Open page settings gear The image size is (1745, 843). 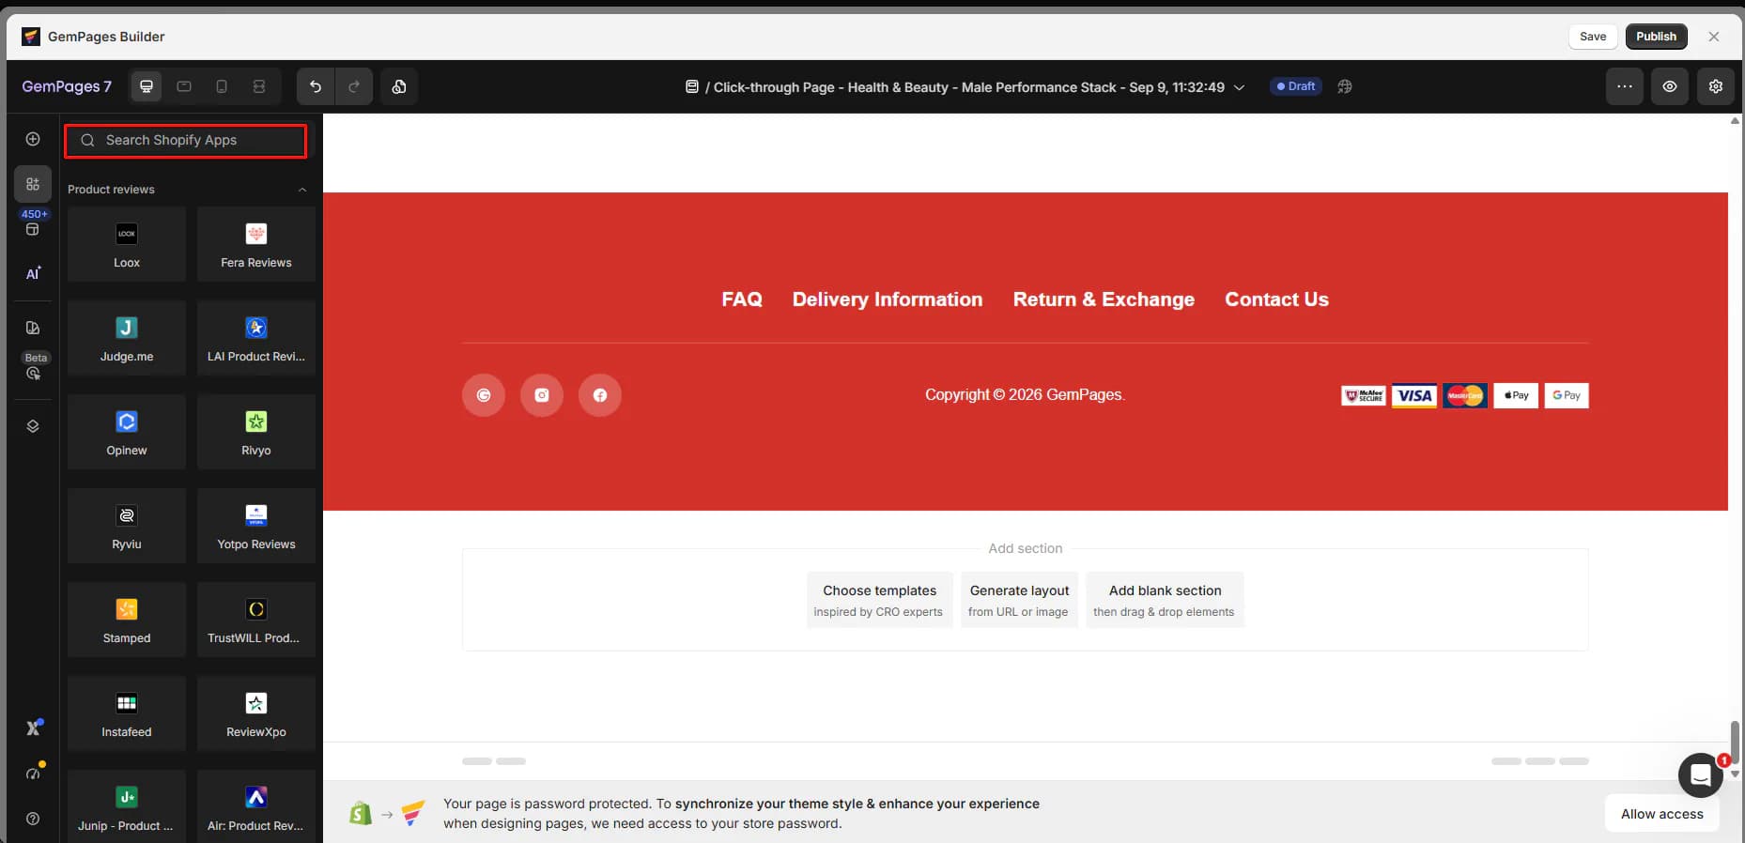pyautogui.click(x=1716, y=86)
